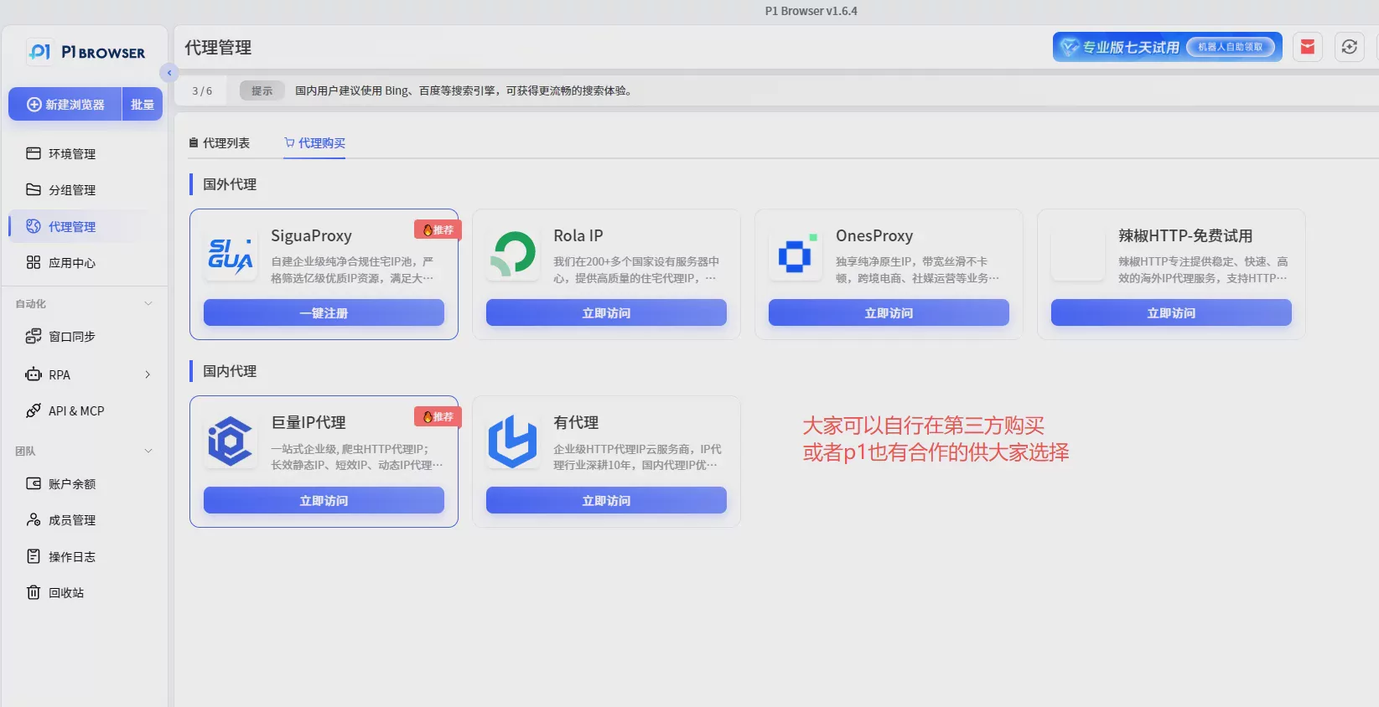The width and height of the screenshot is (1379, 707).
Task: Click the 回收站 trash icon
Action: click(34, 592)
